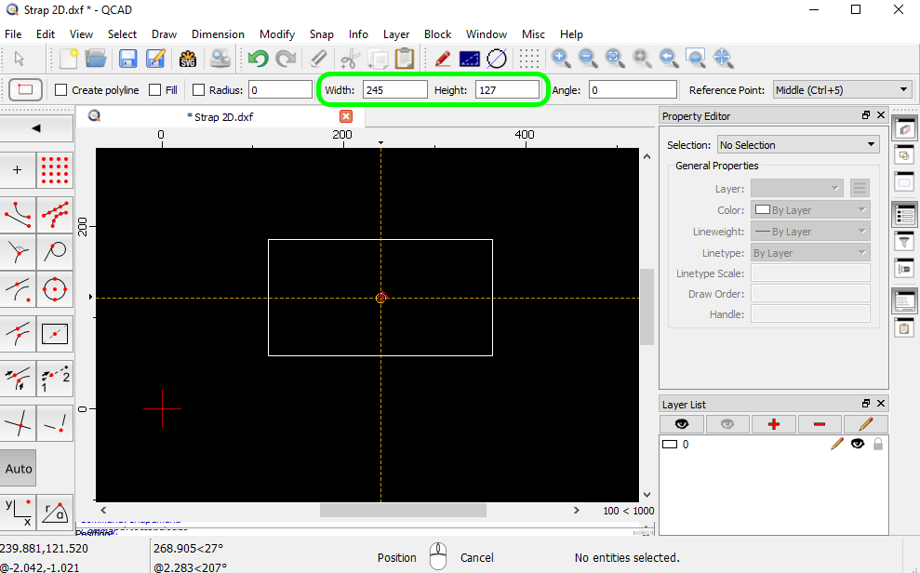The height and width of the screenshot is (573, 920).
Task: Tick the Fill checkbox
Action: click(155, 90)
